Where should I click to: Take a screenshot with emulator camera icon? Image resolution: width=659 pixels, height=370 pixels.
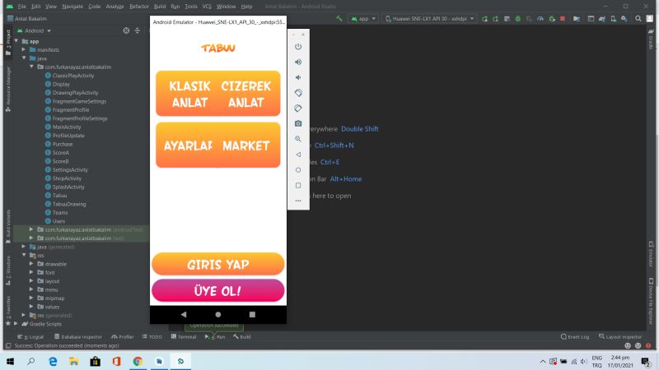(x=298, y=124)
